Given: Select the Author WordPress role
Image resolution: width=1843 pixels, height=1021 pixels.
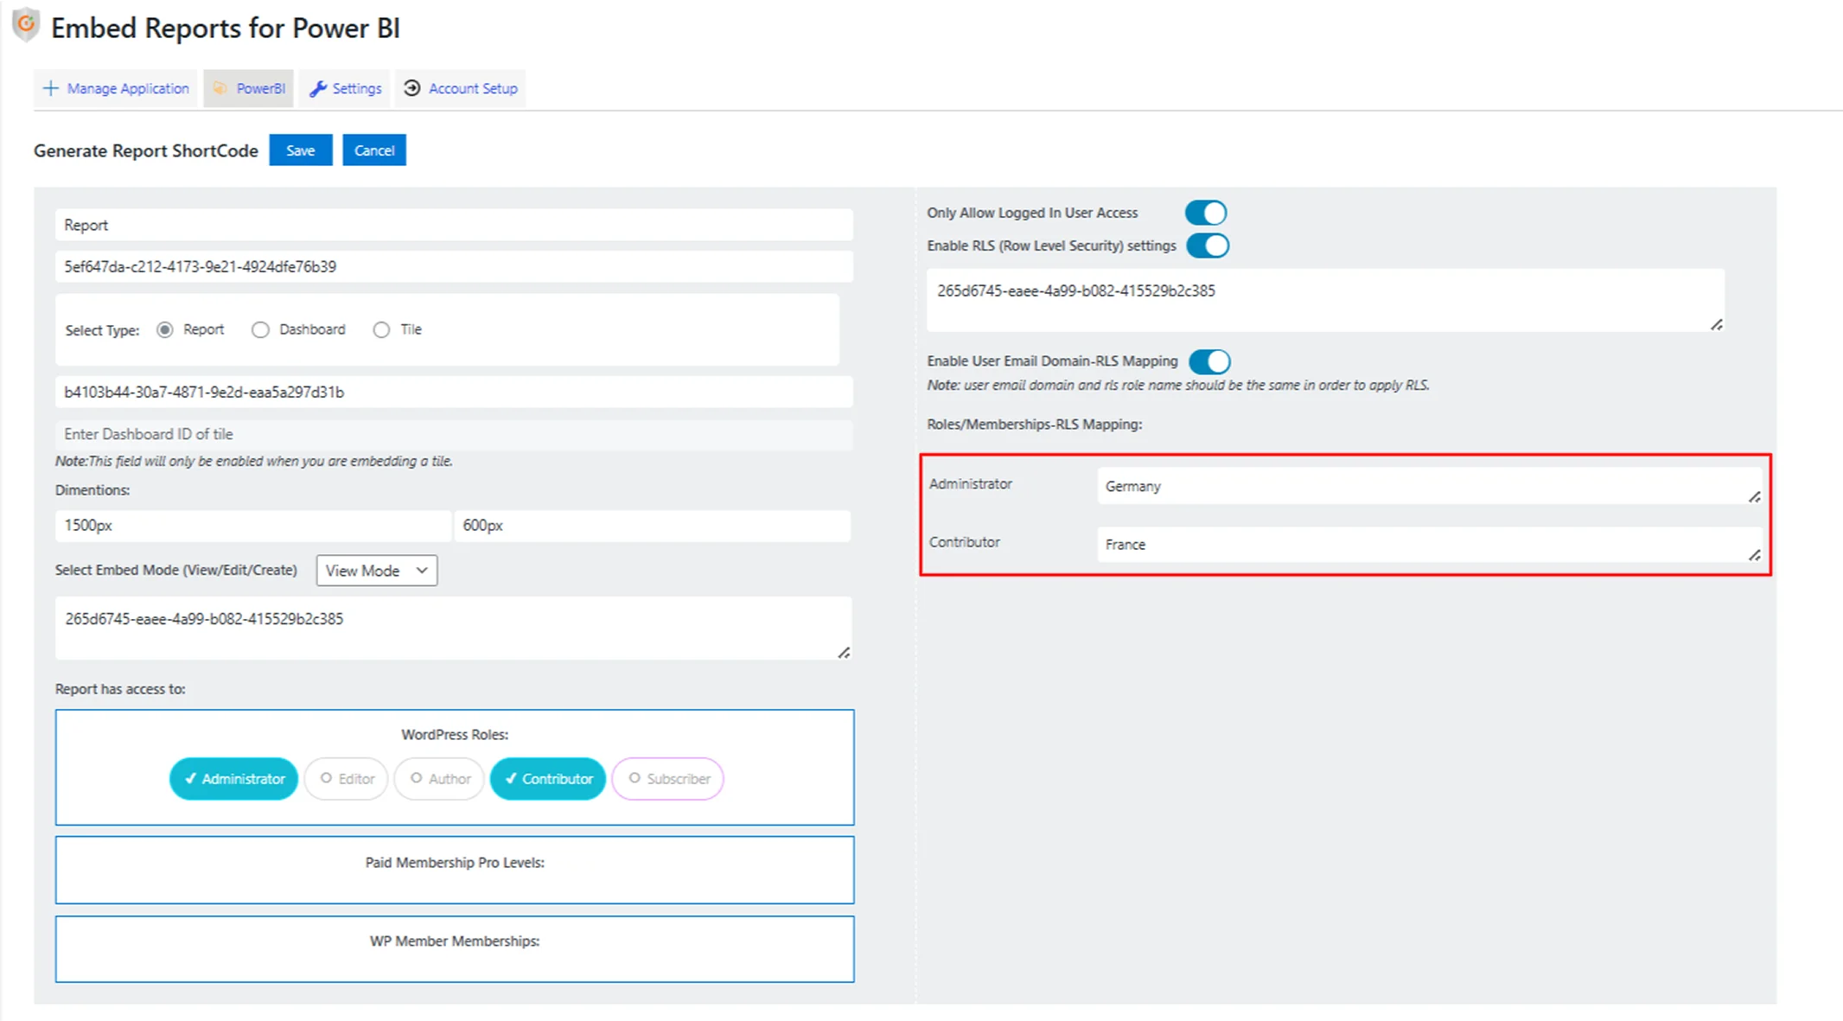Looking at the screenshot, I should point(439,779).
